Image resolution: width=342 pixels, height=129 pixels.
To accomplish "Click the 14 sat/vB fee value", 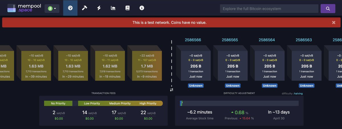I will tap(89, 113).
